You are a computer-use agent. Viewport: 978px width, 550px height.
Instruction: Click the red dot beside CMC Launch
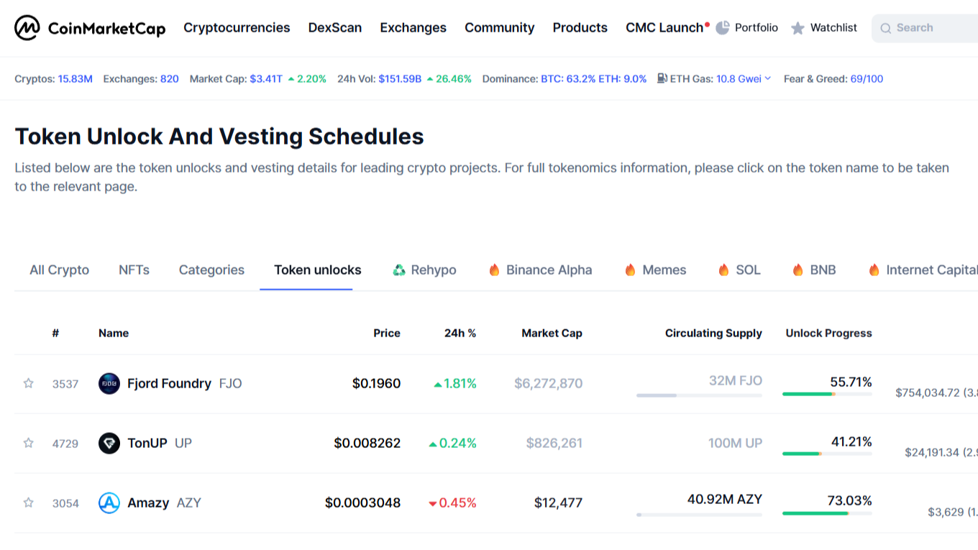point(707,24)
